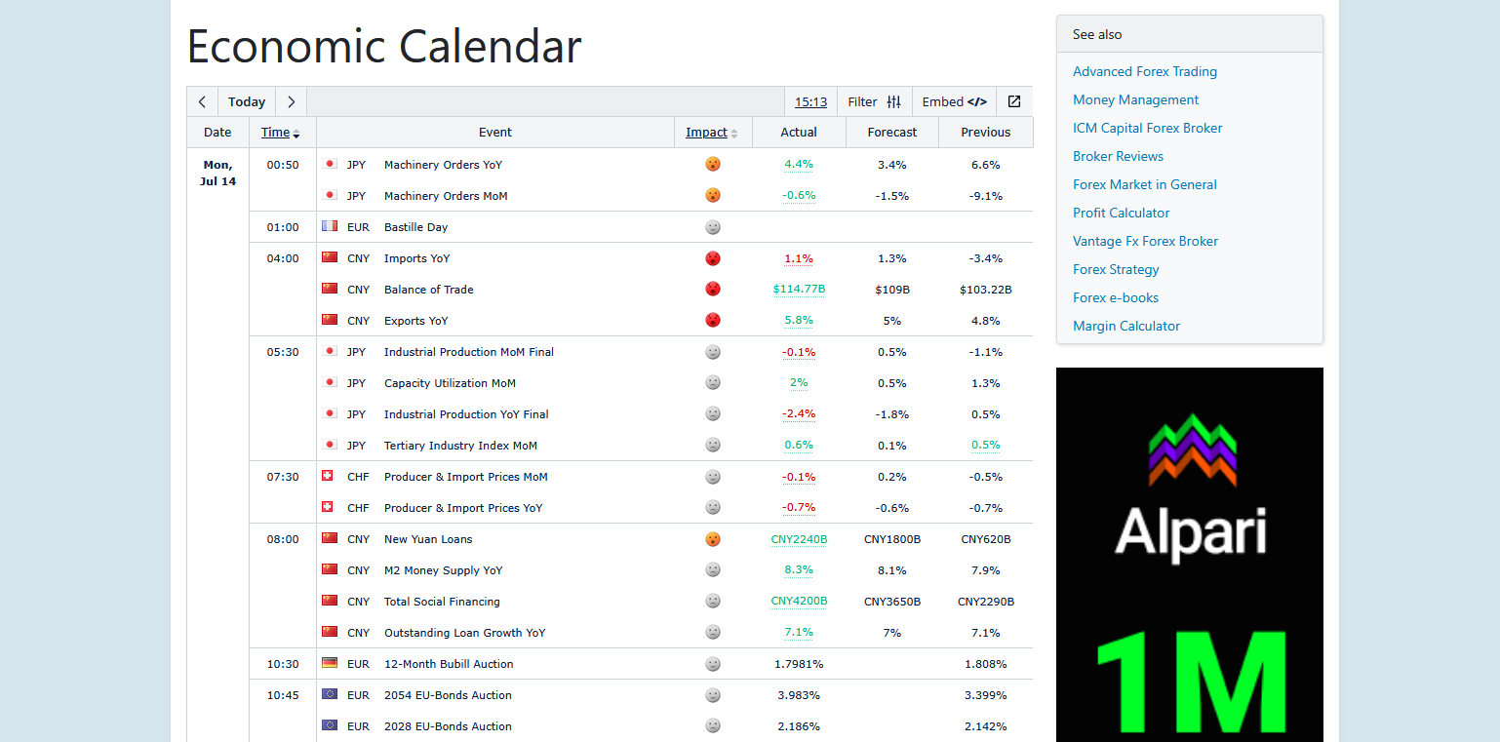Sort the calendar by Impact column
Screen dimensions: 1500x742
712,133
